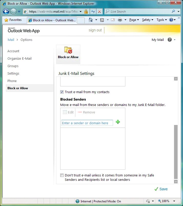Click the Options breadcrumb text
Screen dimensions: 183x206
tap(26, 40)
